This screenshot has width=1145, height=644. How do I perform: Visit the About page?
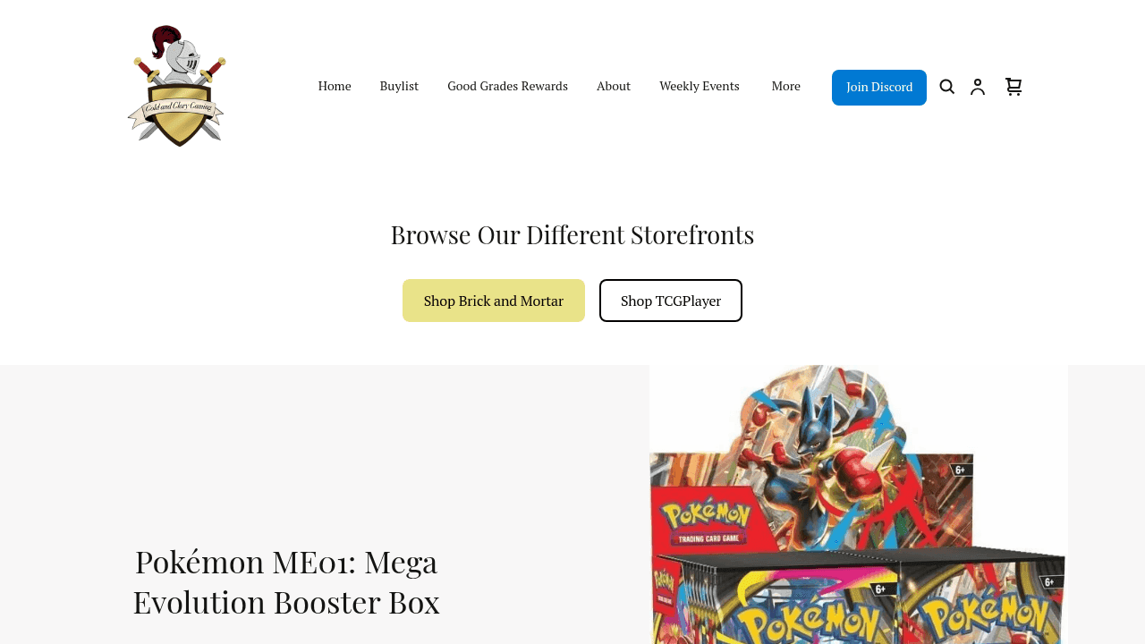pyautogui.click(x=614, y=86)
